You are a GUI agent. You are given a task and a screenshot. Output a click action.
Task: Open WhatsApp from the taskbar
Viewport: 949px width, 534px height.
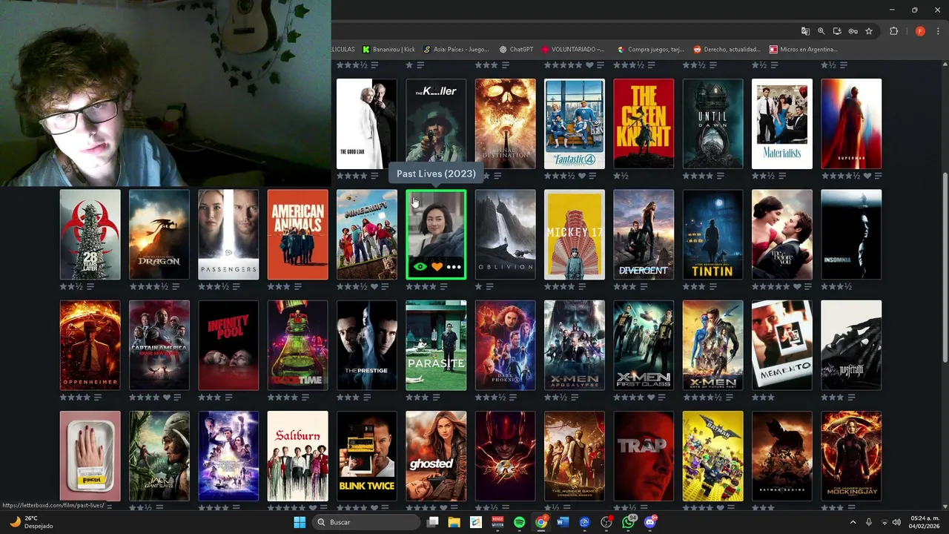(629, 522)
